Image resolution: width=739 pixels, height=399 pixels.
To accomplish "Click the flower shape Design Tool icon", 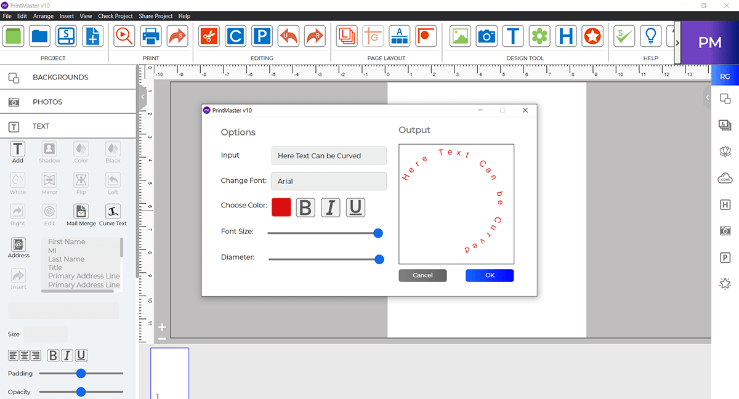I will pos(539,36).
